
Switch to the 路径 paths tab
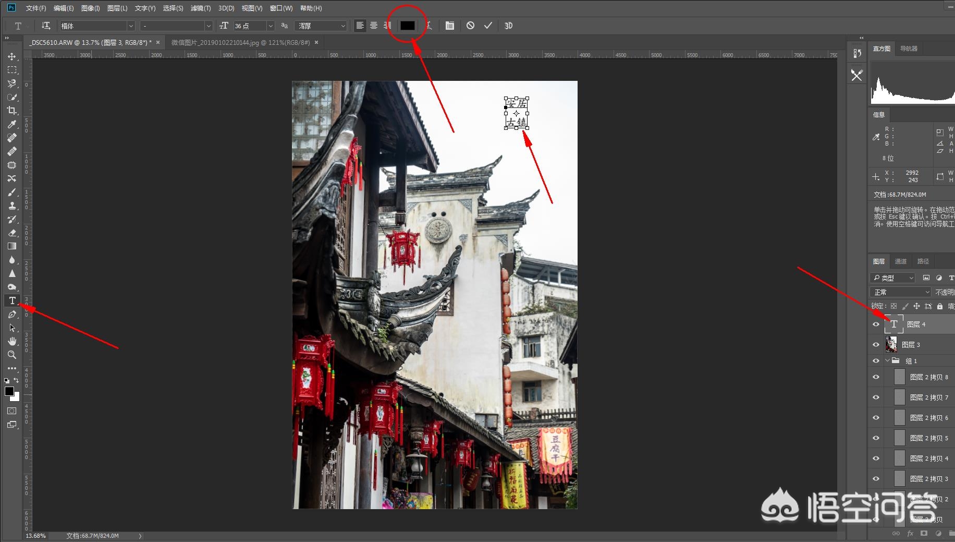tap(923, 261)
